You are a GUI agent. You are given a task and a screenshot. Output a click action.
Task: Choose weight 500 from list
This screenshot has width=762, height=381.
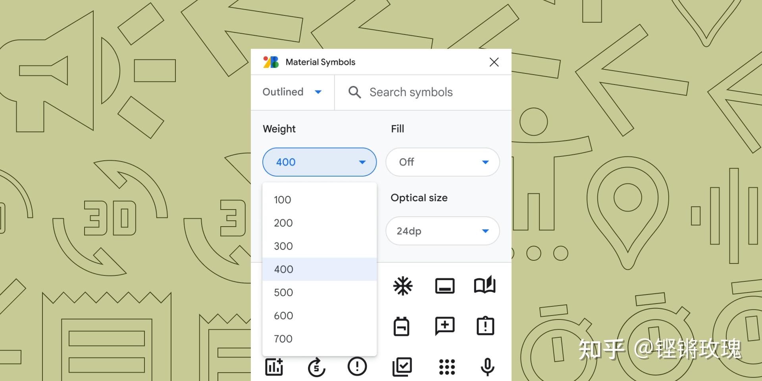[319, 292]
